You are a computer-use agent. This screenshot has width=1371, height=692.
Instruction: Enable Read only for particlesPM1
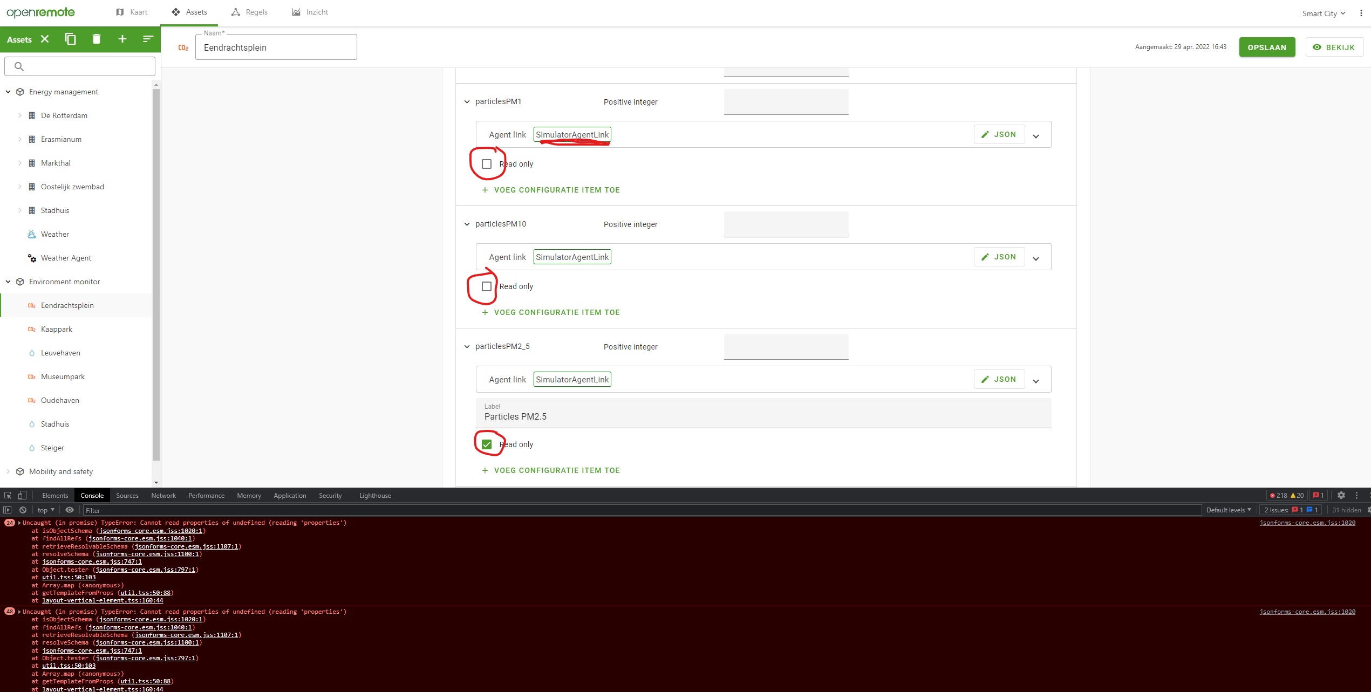487,164
